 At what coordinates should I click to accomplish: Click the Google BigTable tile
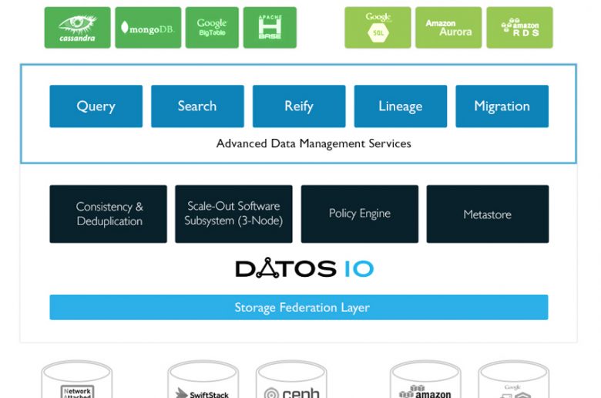coord(212,28)
